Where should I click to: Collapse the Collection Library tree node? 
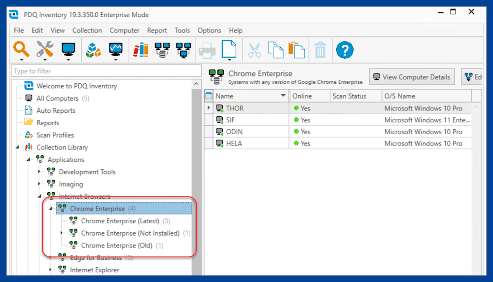click(18, 147)
